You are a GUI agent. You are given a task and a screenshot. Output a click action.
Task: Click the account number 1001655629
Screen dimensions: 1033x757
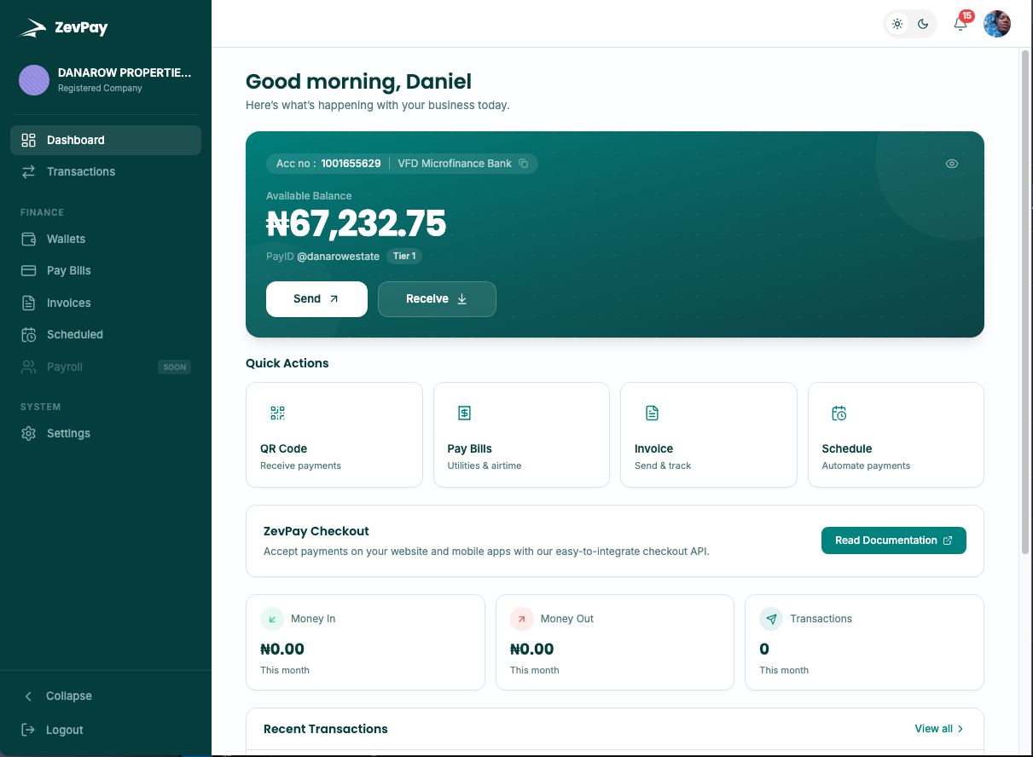click(351, 164)
